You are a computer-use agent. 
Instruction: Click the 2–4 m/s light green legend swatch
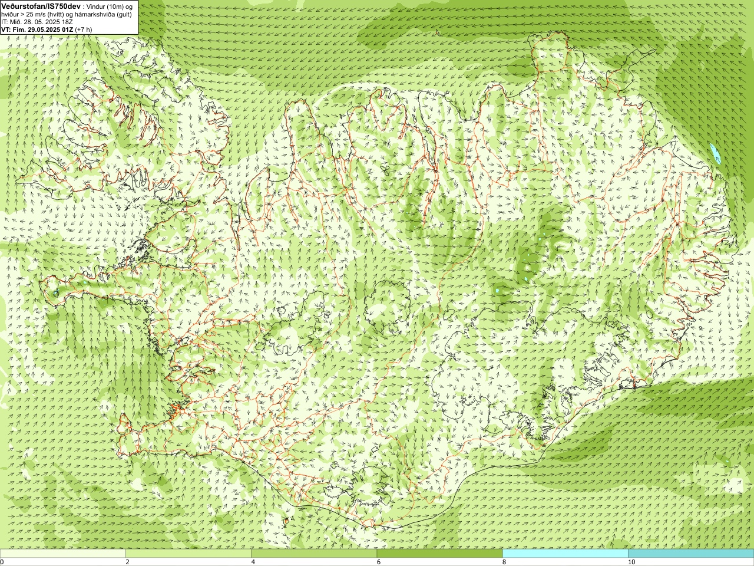coord(188,554)
